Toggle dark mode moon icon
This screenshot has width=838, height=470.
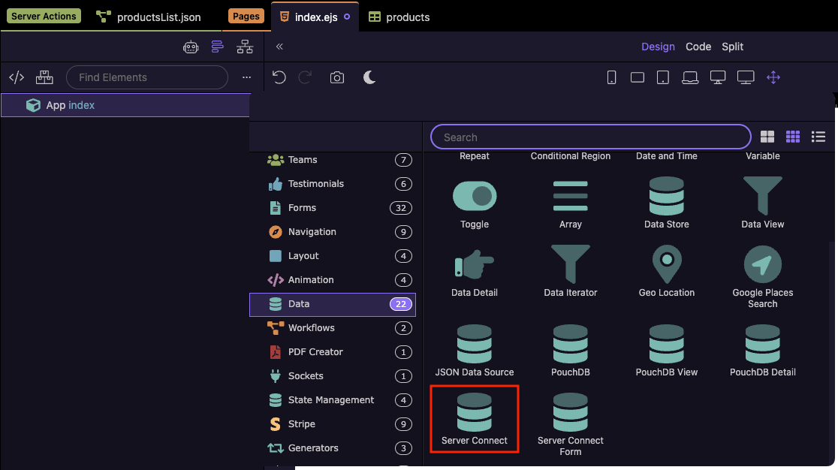(369, 77)
